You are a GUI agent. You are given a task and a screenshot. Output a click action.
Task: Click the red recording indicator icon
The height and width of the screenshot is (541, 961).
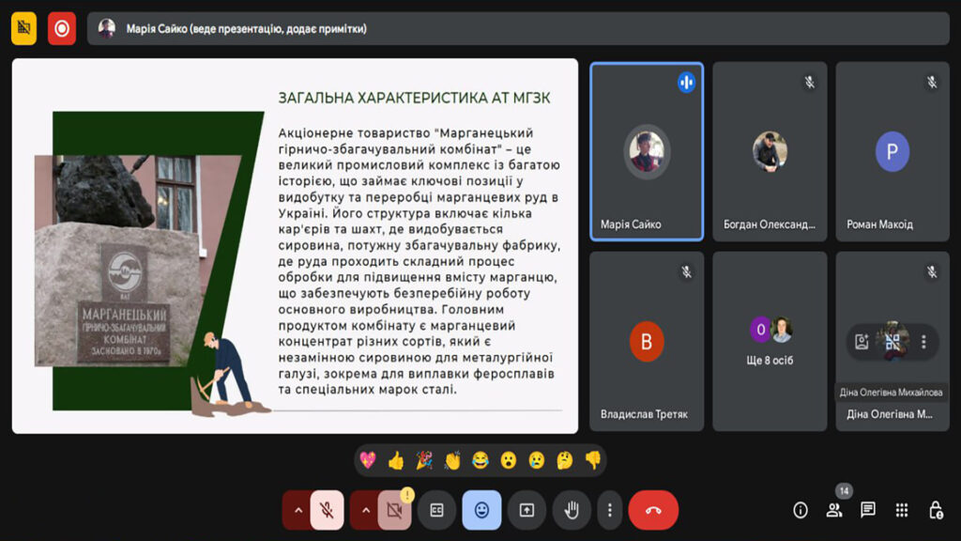[x=62, y=28]
